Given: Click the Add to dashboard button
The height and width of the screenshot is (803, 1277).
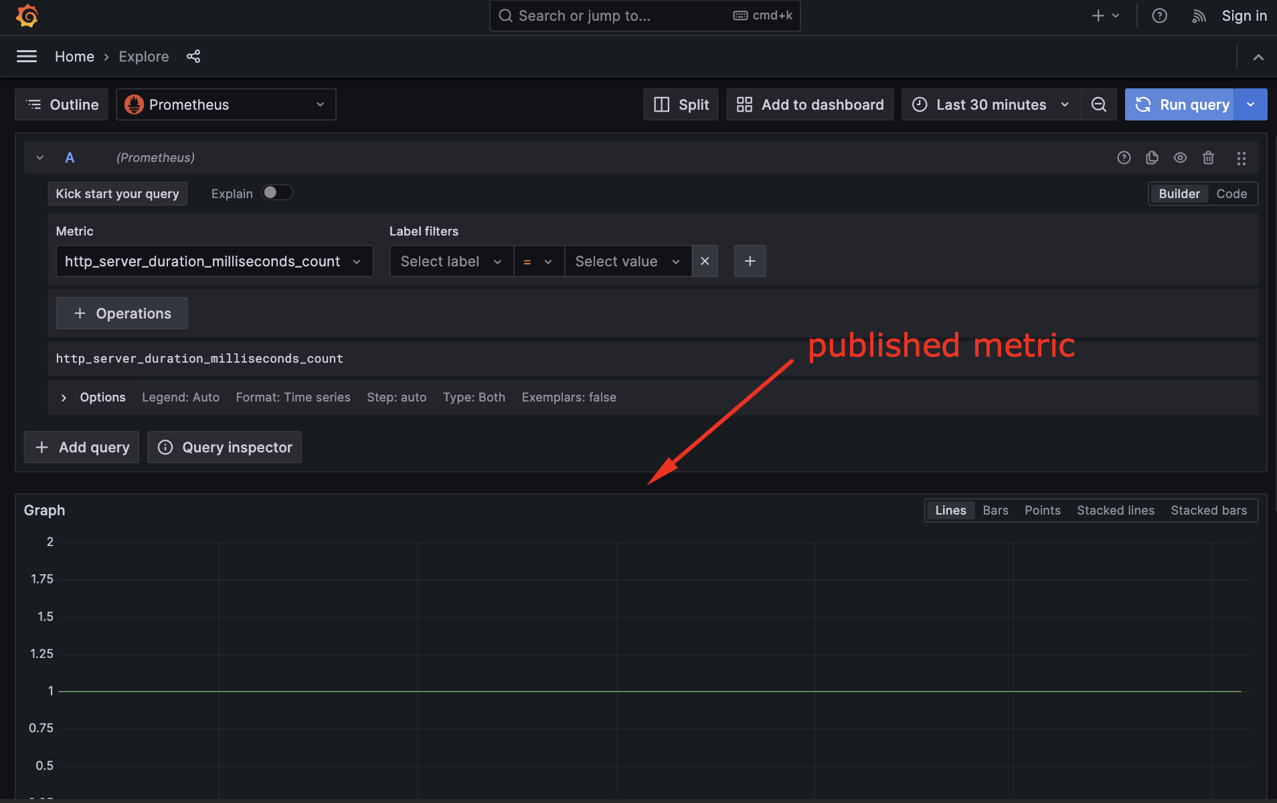Looking at the screenshot, I should click(x=810, y=104).
